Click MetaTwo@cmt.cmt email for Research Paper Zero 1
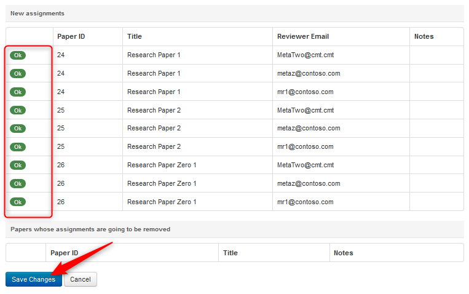This screenshot has width=469, height=294. coord(305,165)
